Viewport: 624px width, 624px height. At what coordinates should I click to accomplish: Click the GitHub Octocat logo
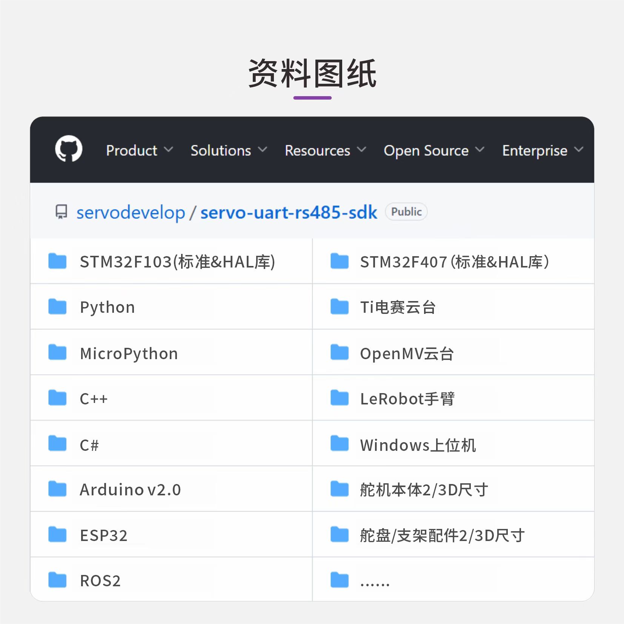[69, 149]
